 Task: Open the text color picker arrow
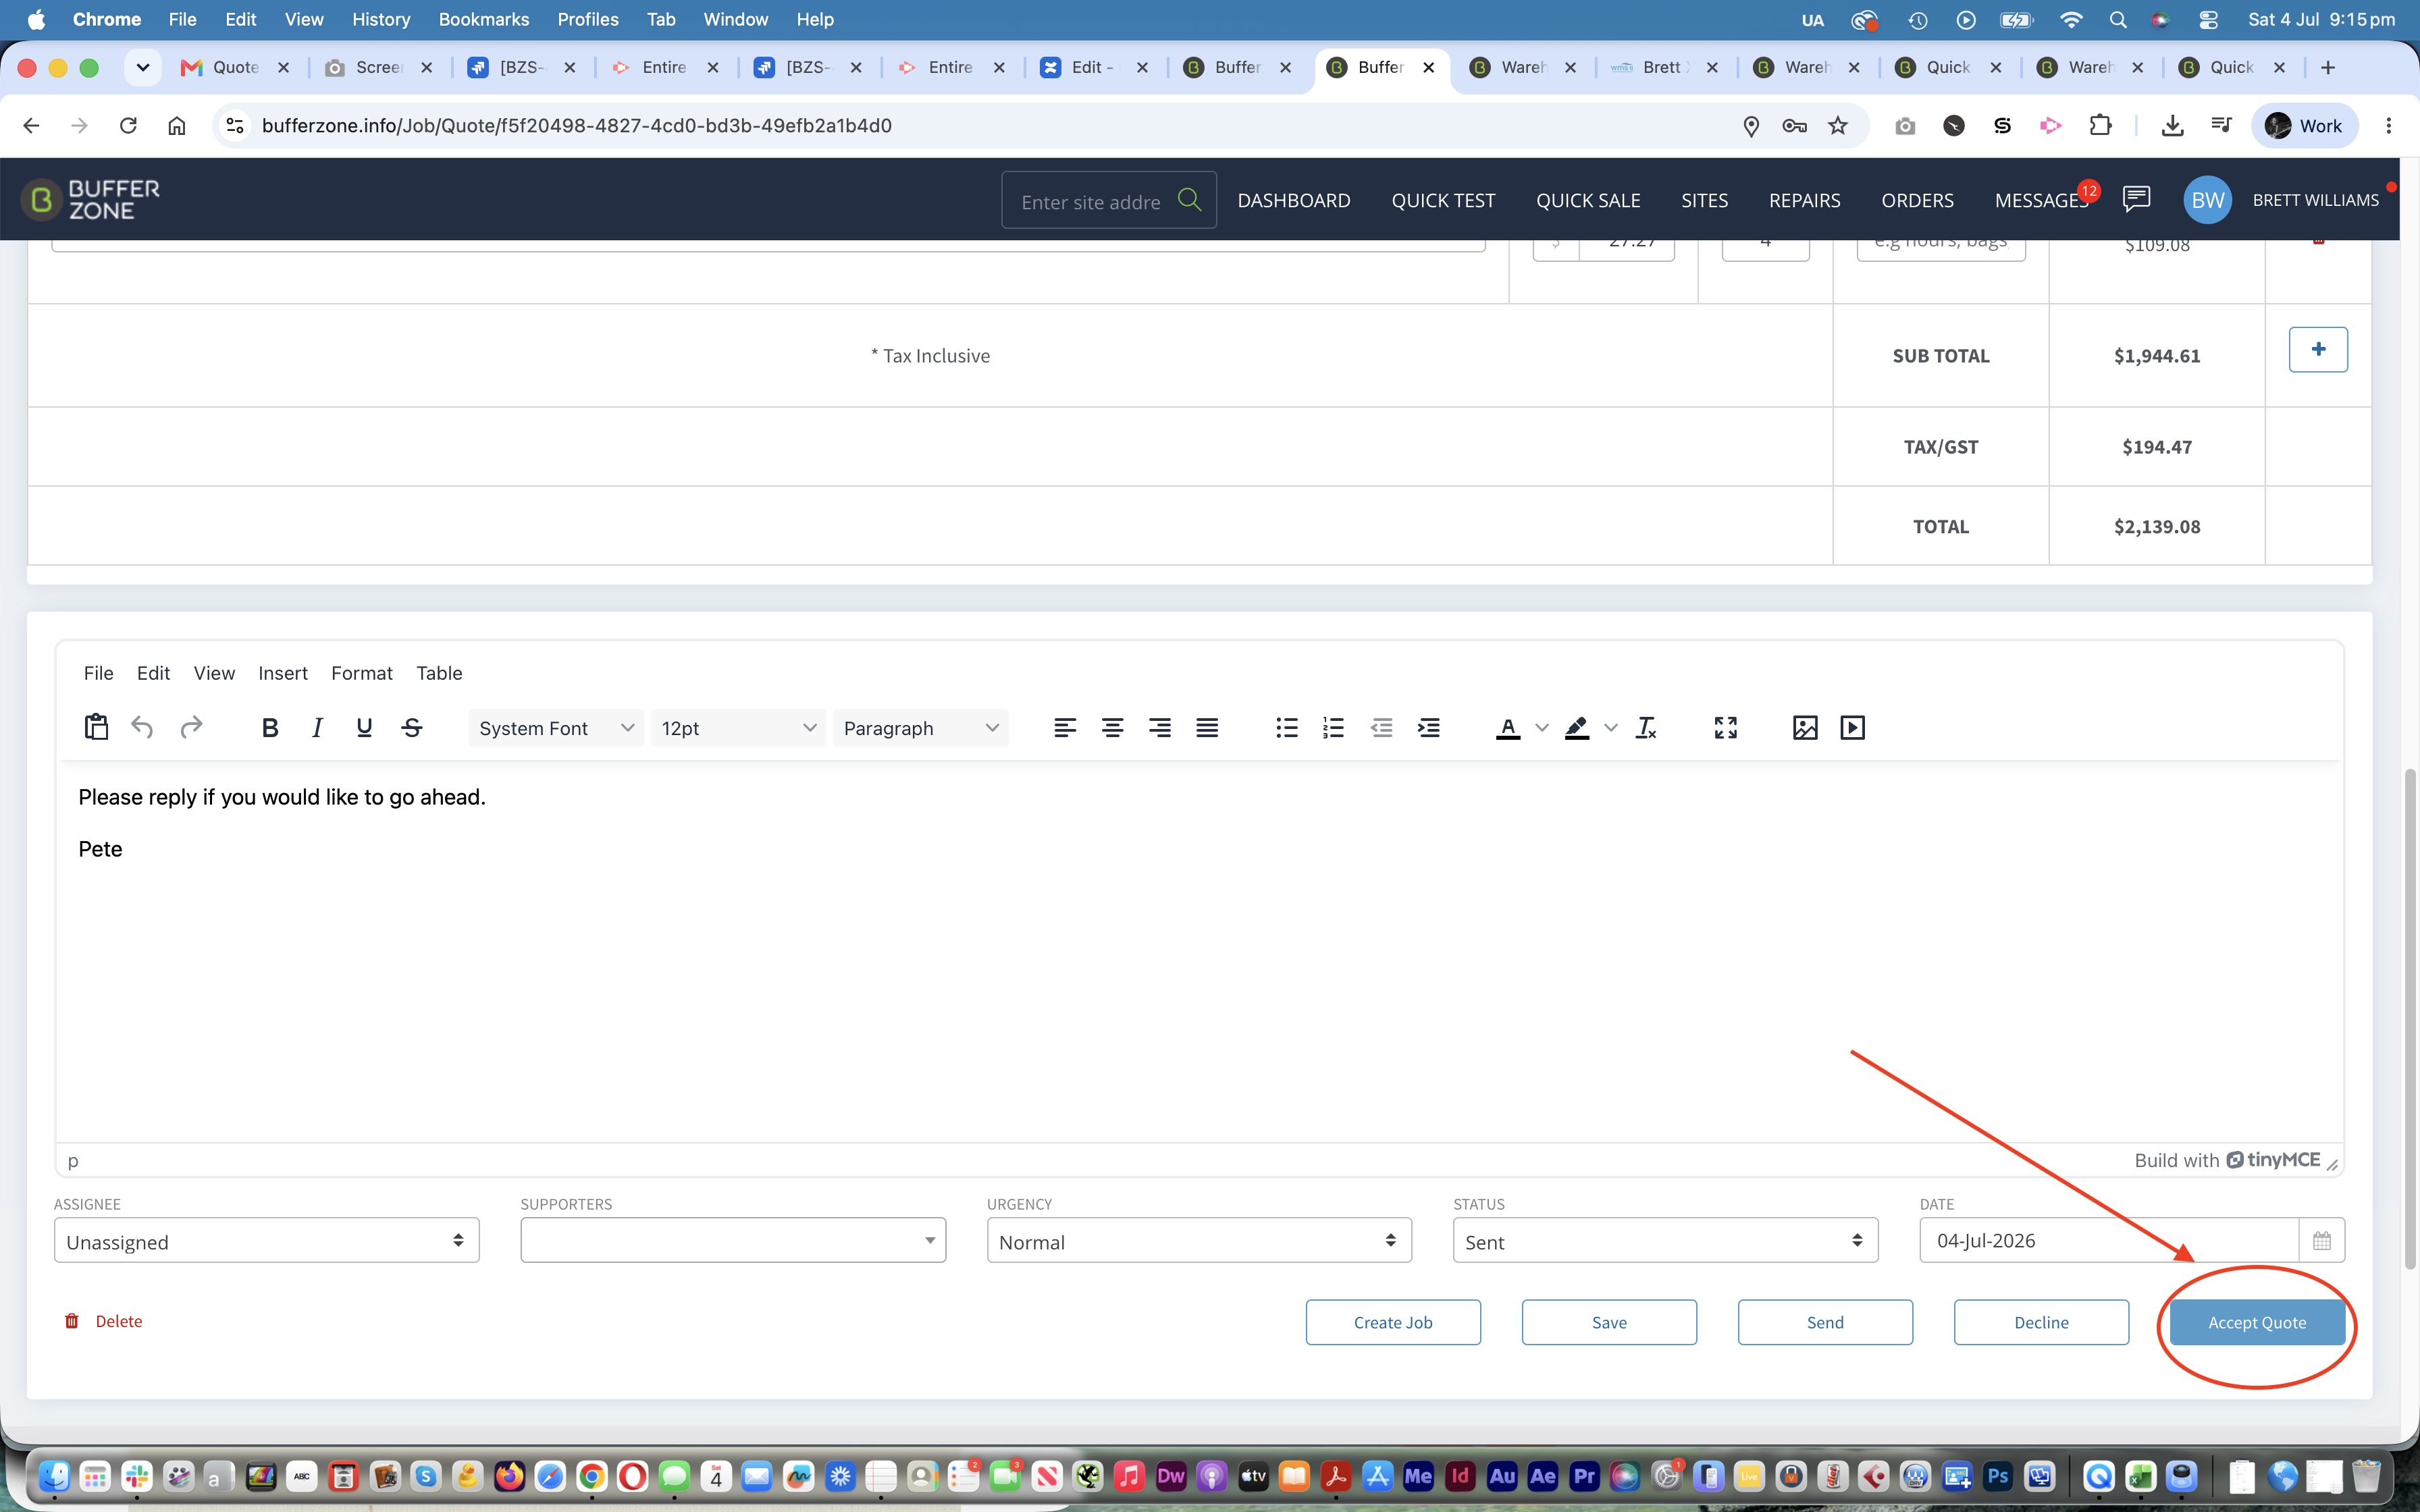point(1542,728)
